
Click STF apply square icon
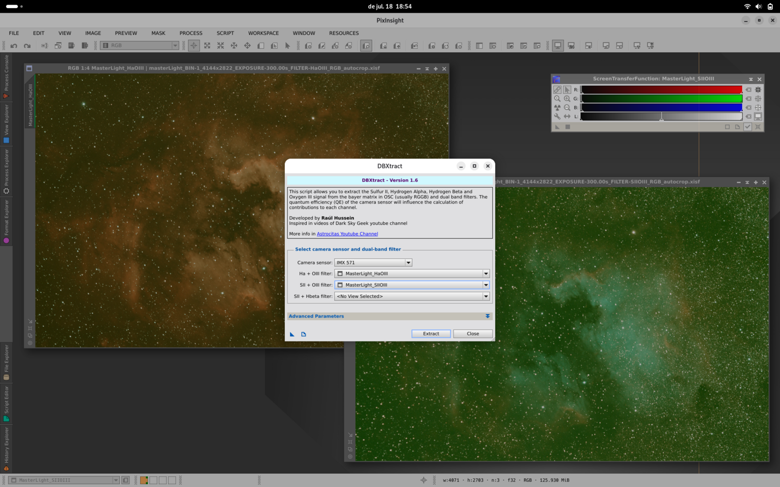pyautogui.click(x=568, y=127)
